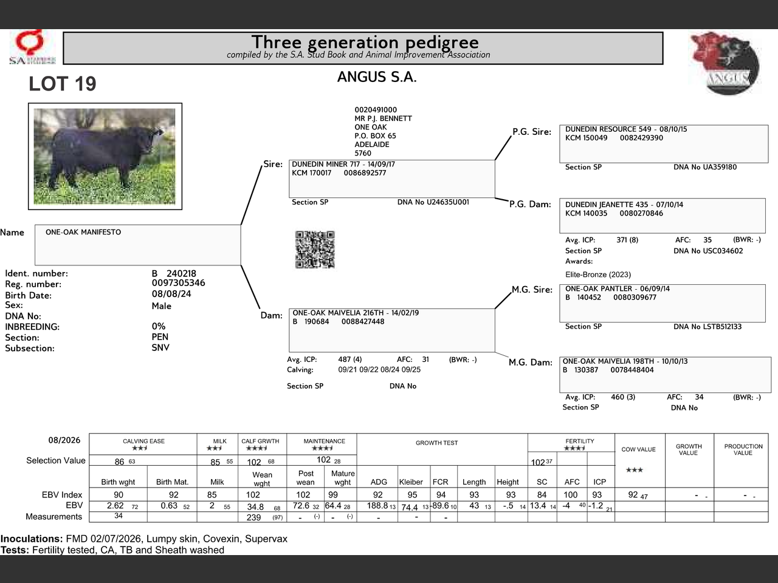The image size is (778, 583).
Task: Click the Calf Growth star rating
Action: coord(256,448)
